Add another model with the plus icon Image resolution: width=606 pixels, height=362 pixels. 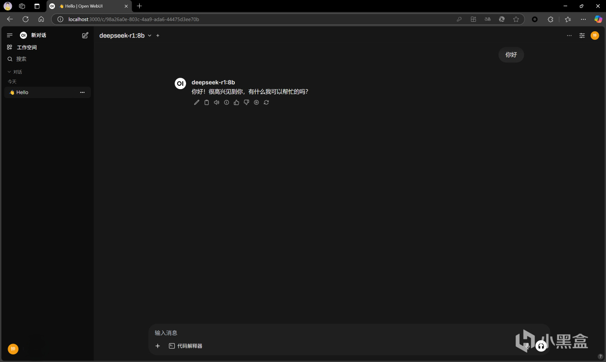pyautogui.click(x=158, y=36)
